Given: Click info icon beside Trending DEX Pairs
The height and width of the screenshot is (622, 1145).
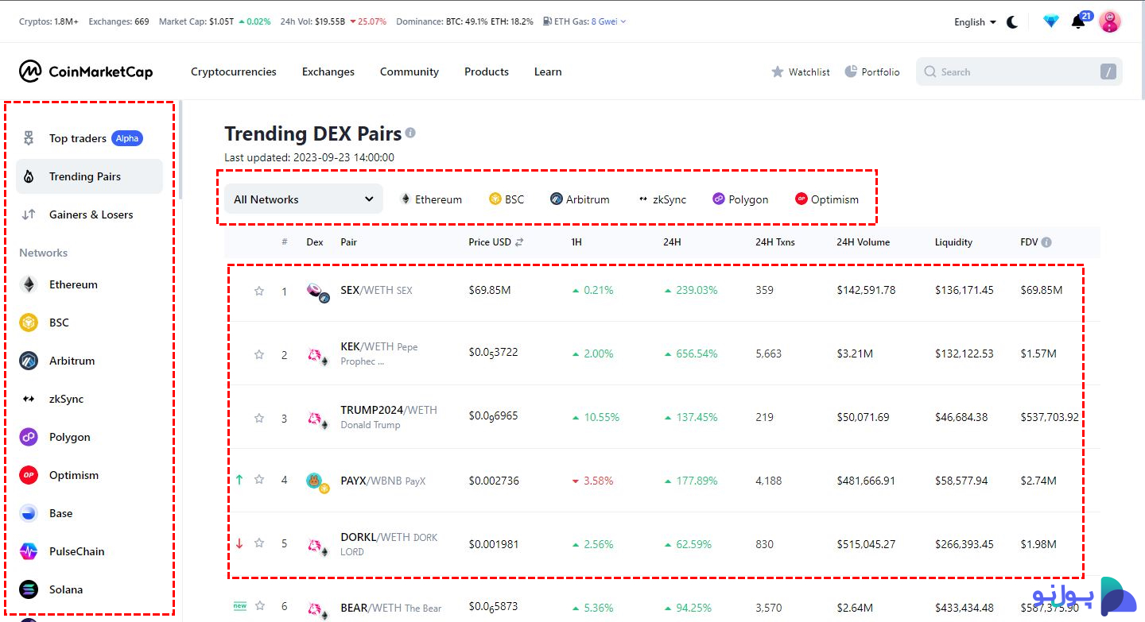Looking at the screenshot, I should tap(410, 133).
